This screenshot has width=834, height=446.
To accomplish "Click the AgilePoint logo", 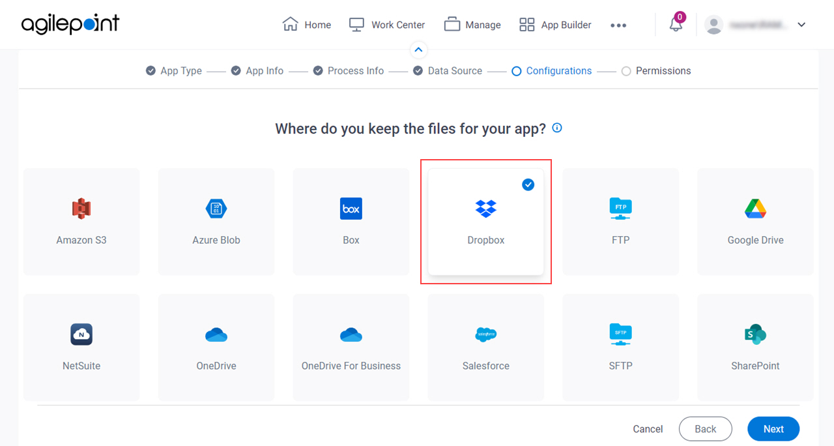I will tap(70, 24).
